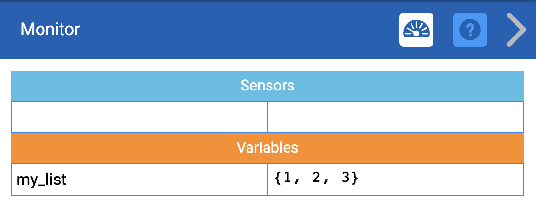Select the Variables section header
536x216 pixels.
click(x=268, y=147)
